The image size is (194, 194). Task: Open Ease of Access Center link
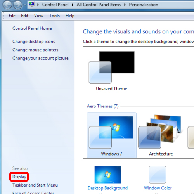coord(33,193)
